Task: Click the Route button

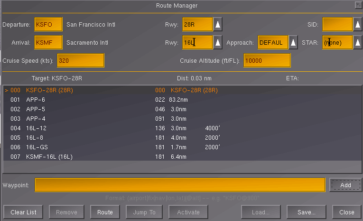Action: click(x=105, y=212)
